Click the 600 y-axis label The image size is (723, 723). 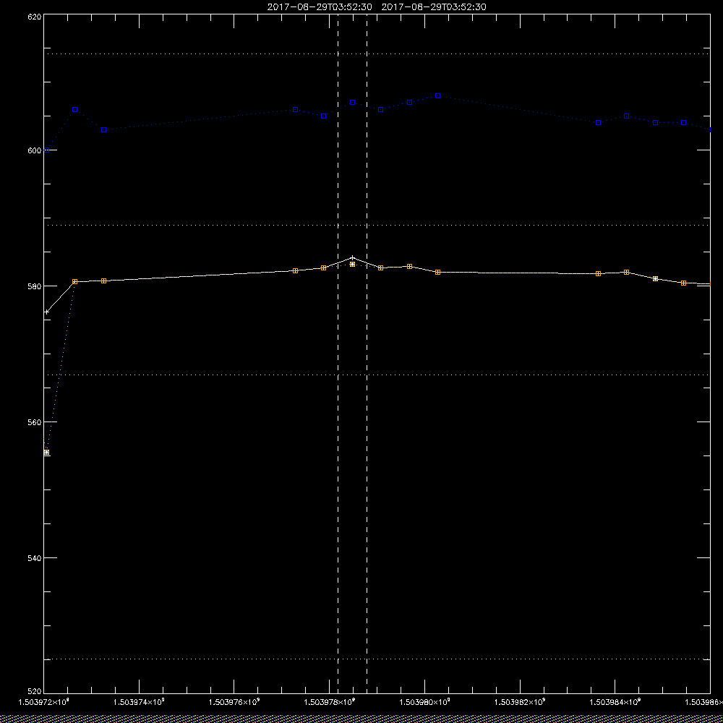click(x=35, y=150)
